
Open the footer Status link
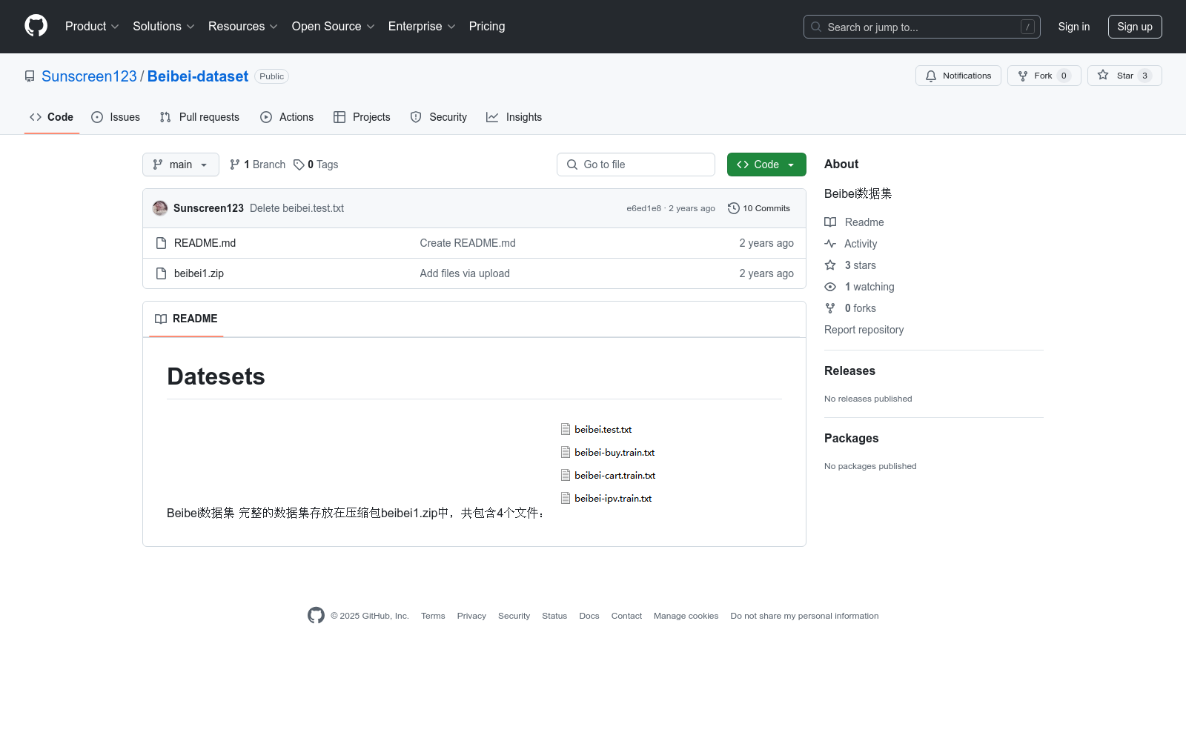point(554,616)
